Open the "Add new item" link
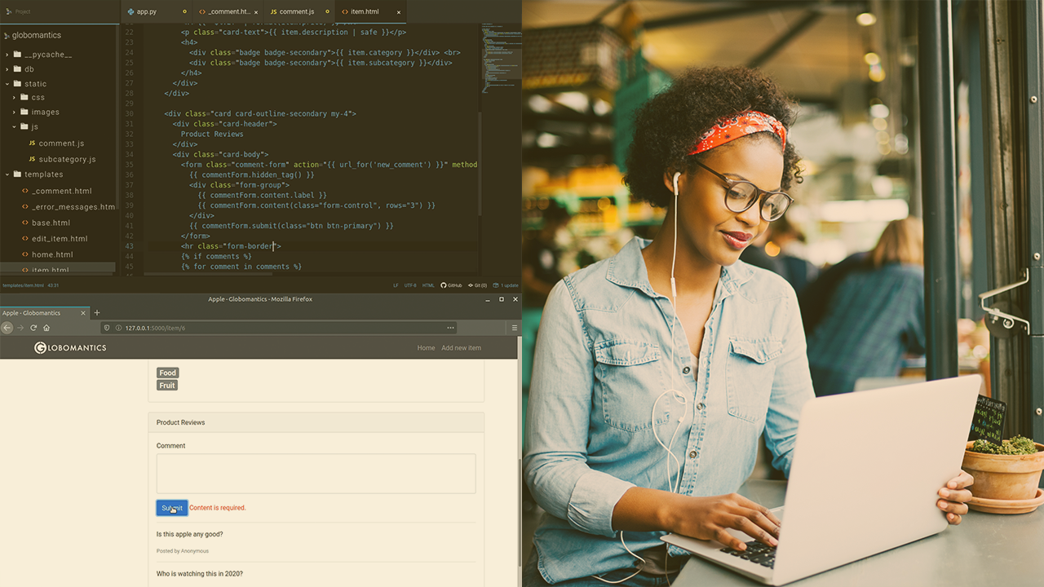Image resolution: width=1044 pixels, height=587 pixels. (x=461, y=347)
